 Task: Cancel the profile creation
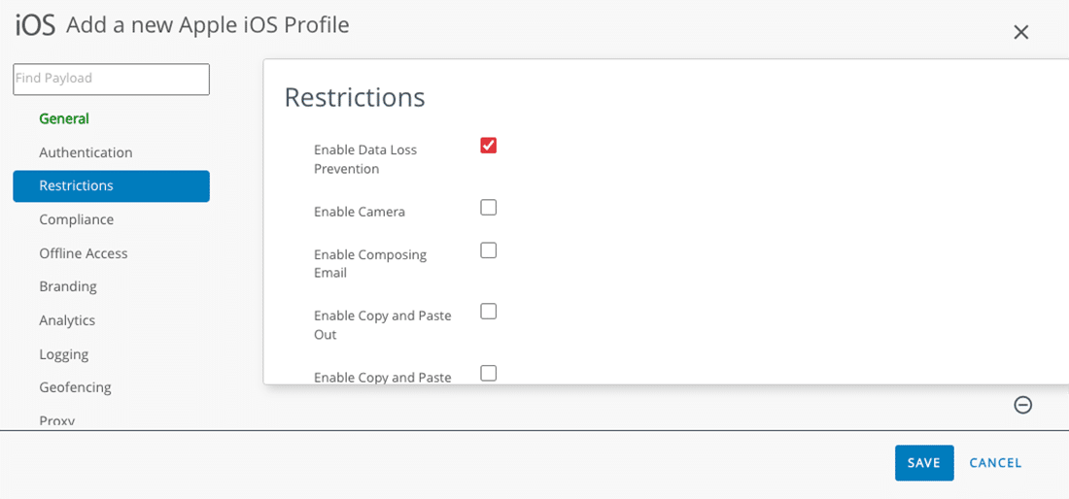pos(995,463)
